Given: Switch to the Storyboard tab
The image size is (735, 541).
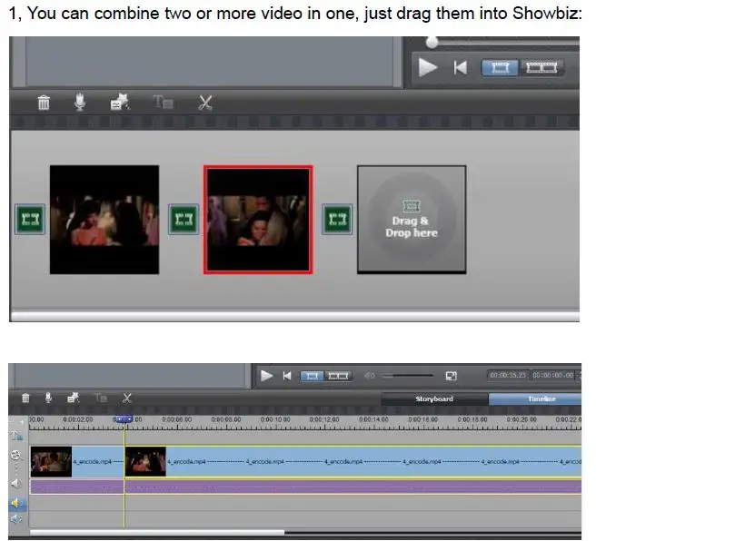Looking at the screenshot, I should tap(434, 399).
